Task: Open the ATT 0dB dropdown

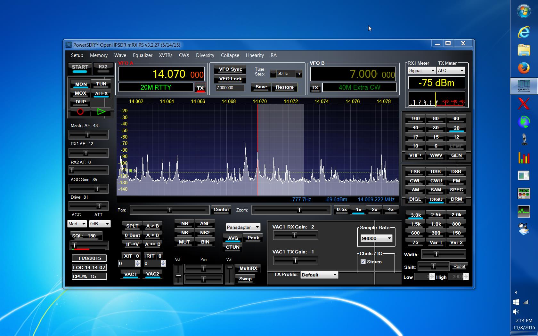Action: point(100,224)
